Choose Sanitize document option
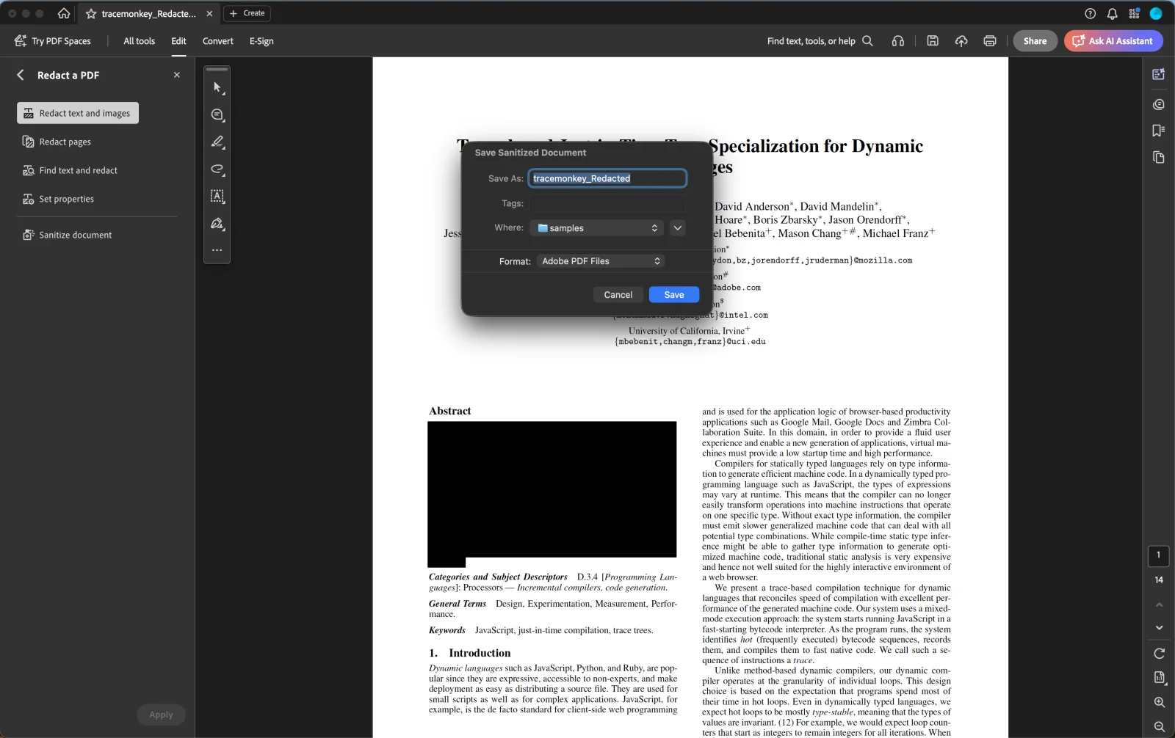This screenshot has height=738, width=1175. point(67,235)
